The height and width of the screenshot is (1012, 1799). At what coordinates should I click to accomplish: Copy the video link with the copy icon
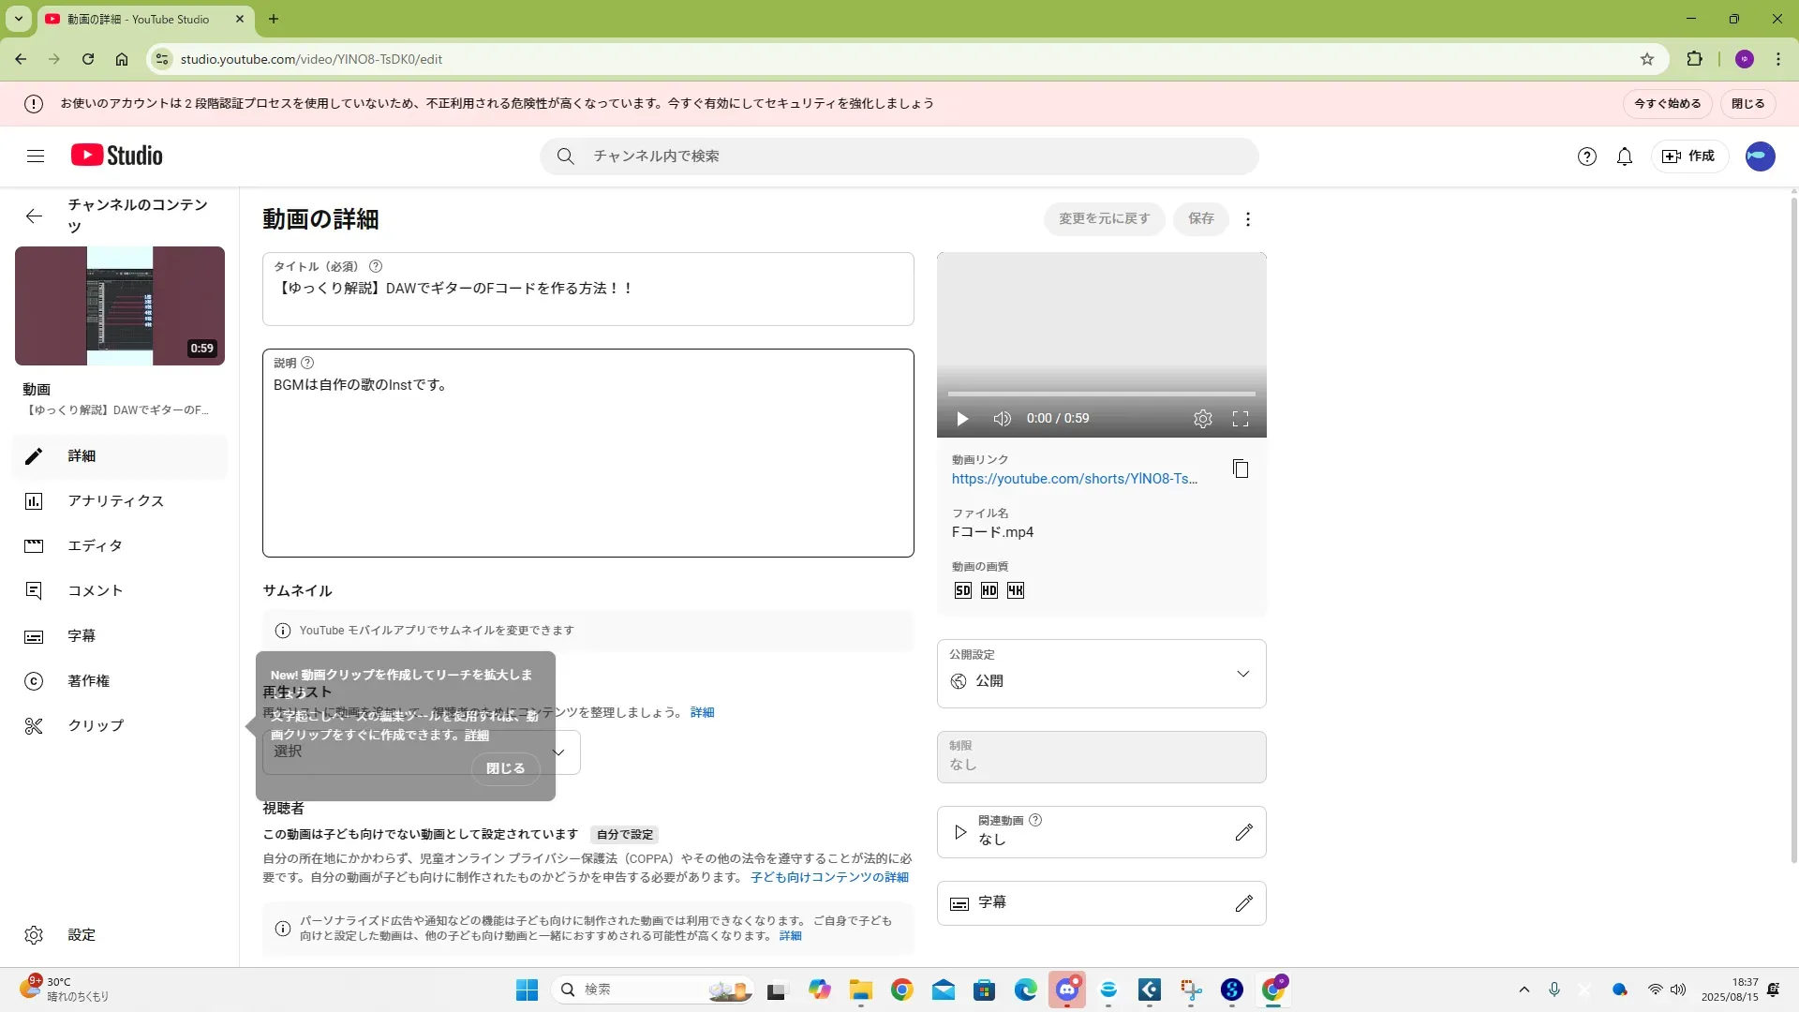coord(1241,469)
